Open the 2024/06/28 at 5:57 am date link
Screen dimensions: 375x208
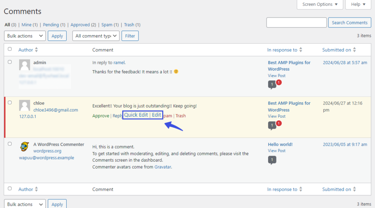(345, 63)
